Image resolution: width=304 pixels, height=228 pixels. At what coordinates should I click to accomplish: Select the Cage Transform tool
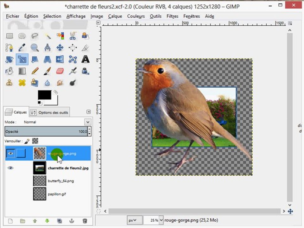pyautogui.click(x=73, y=59)
